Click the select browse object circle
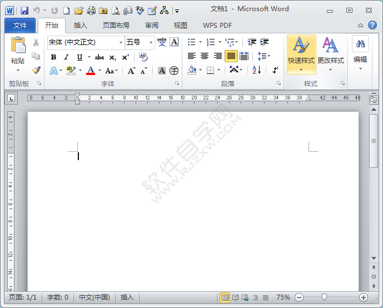383x308 pixels. [x=374, y=276]
